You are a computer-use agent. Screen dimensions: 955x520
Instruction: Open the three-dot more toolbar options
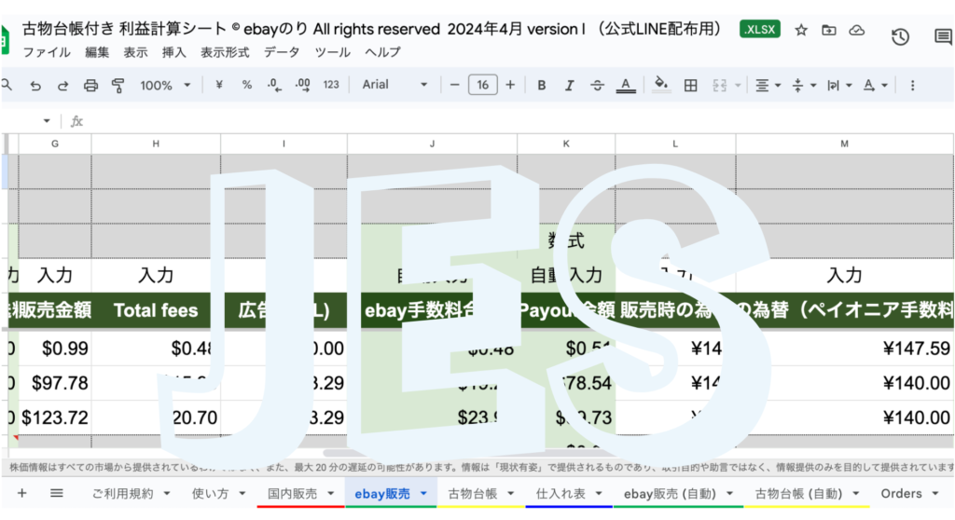(912, 85)
